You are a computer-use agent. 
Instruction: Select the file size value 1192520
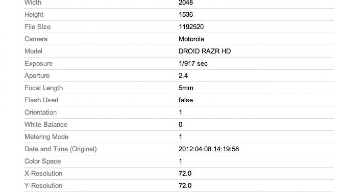point(191,27)
